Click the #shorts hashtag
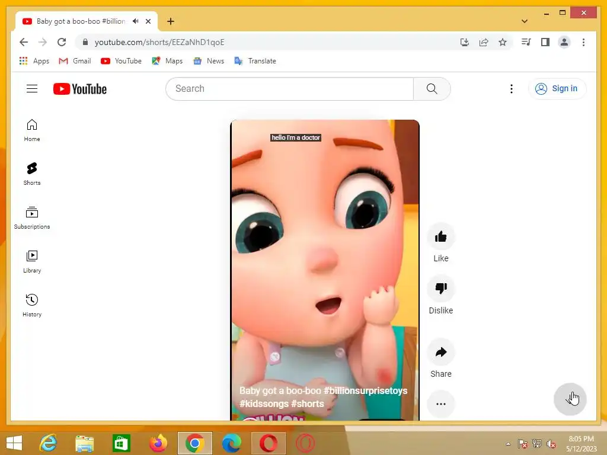 click(308, 403)
